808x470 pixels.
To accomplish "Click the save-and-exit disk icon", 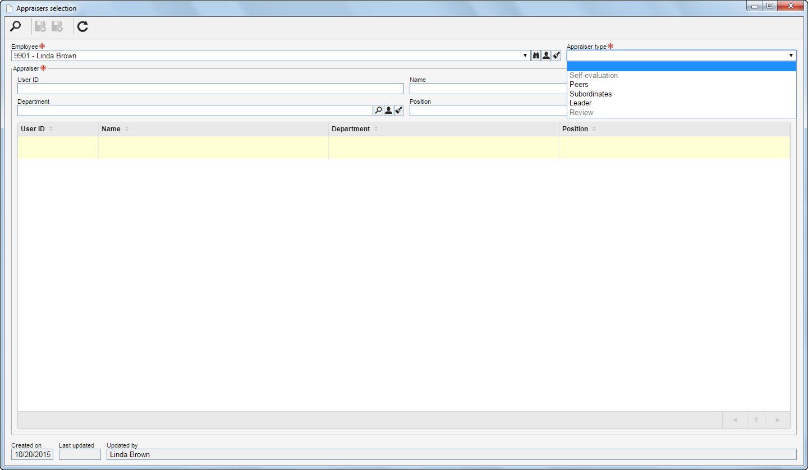I will click(57, 26).
